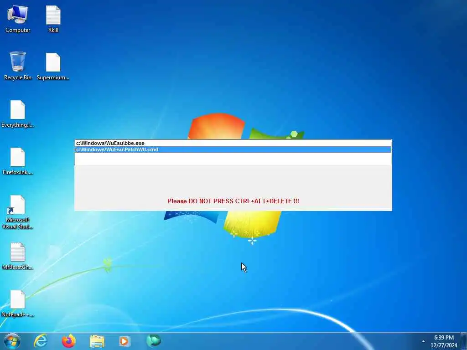
Task: Click the green globe taskbar icon
Action: coord(153,341)
